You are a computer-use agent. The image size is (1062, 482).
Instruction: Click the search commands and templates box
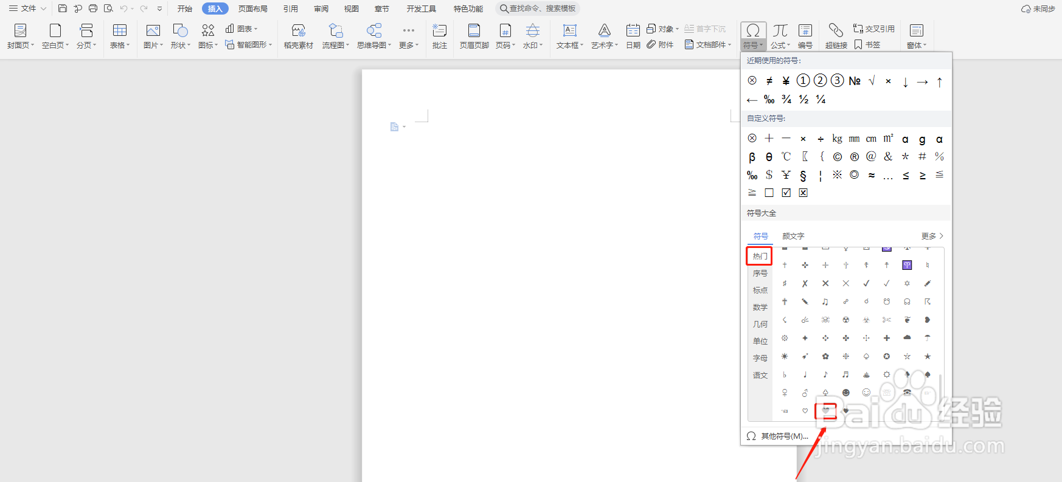[x=538, y=9]
